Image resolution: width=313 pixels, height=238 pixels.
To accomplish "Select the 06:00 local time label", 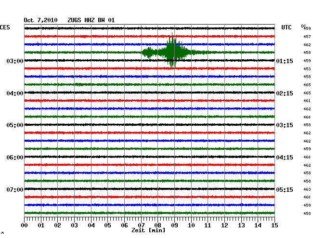I will point(15,158).
